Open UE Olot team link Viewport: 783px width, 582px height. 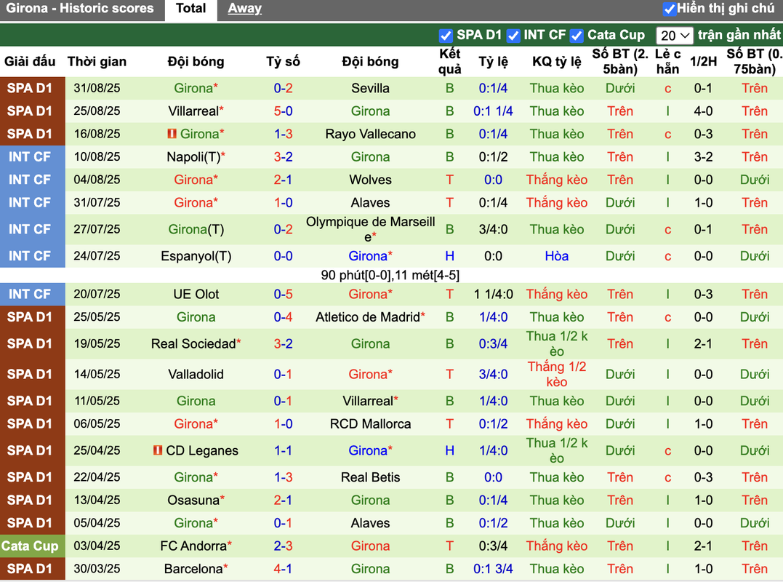coord(196,294)
